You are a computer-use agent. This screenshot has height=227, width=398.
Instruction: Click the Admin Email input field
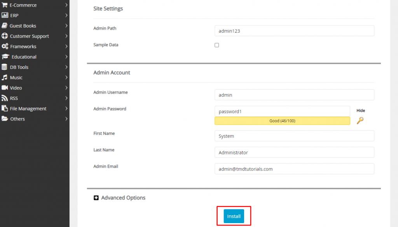click(x=294, y=169)
